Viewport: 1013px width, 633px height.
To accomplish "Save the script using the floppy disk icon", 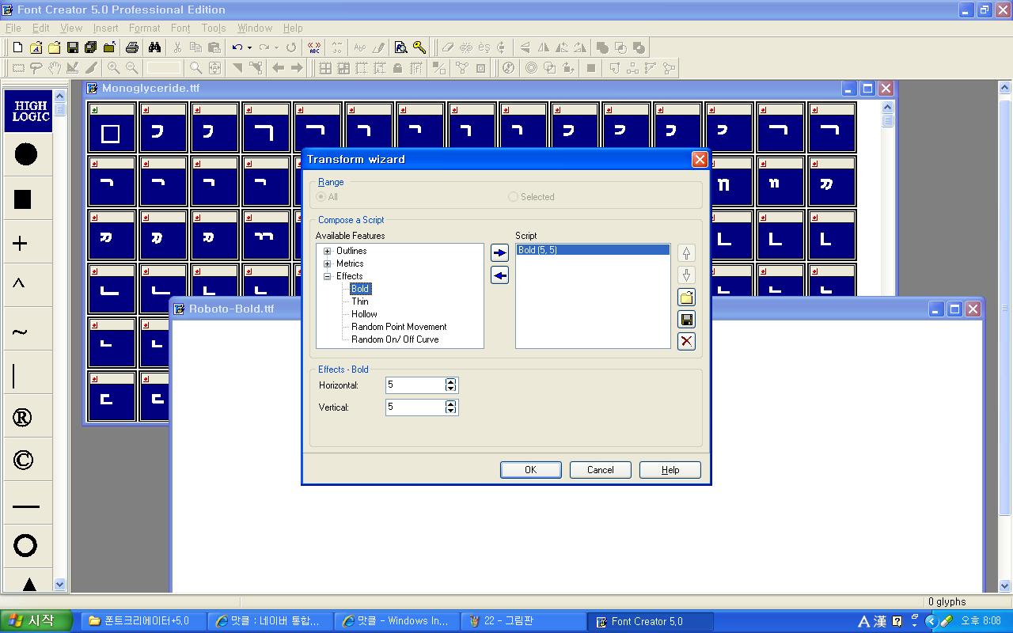I will pyautogui.click(x=686, y=320).
